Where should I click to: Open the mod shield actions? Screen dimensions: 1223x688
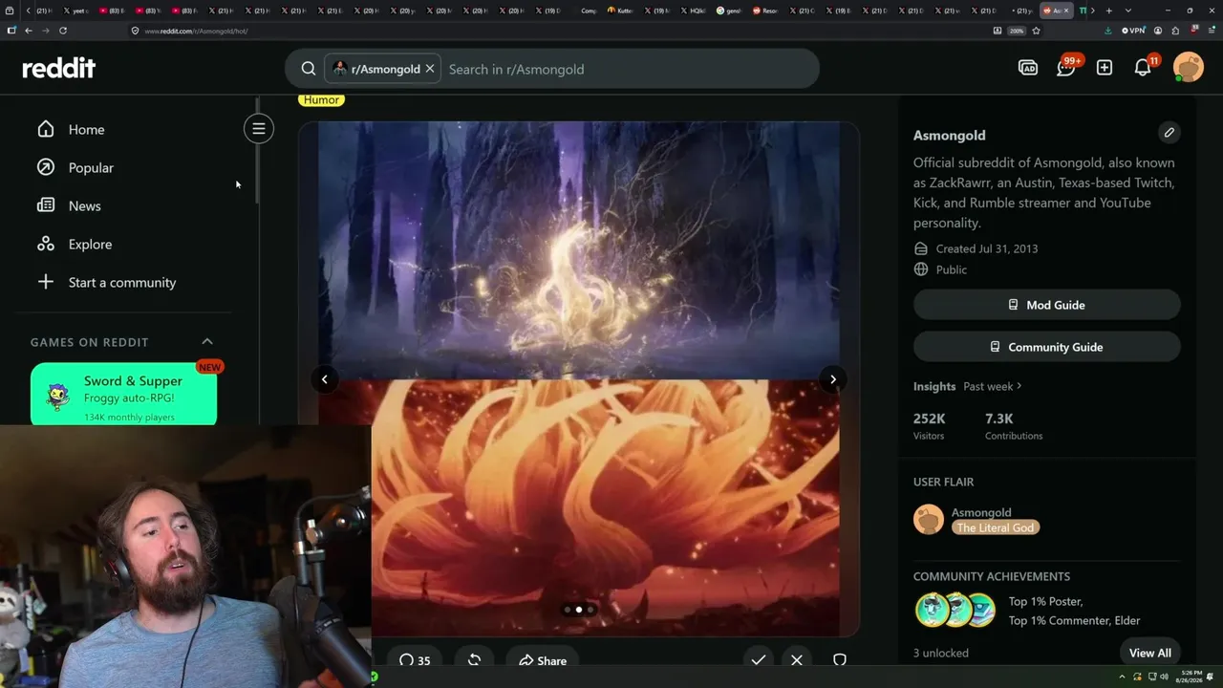[x=840, y=660]
